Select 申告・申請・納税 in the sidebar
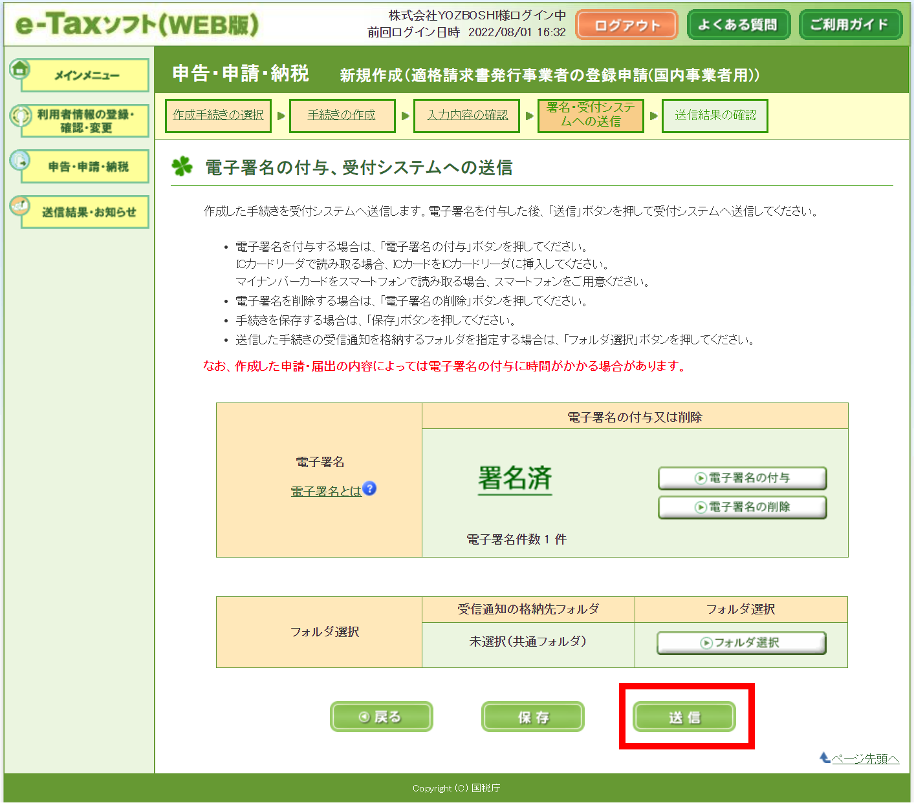Image resolution: width=914 pixels, height=805 pixels. point(85,167)
